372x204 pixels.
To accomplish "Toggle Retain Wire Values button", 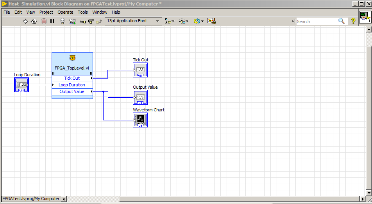I will 72,21.
